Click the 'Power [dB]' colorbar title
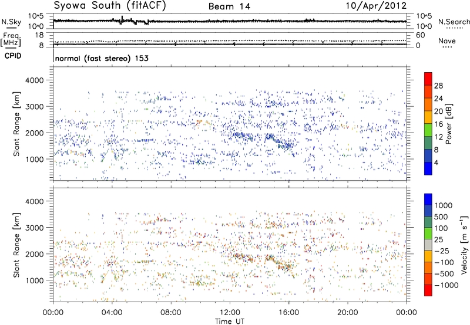The width and height of the screenshot is (470, 325). [x=448, y=124]
